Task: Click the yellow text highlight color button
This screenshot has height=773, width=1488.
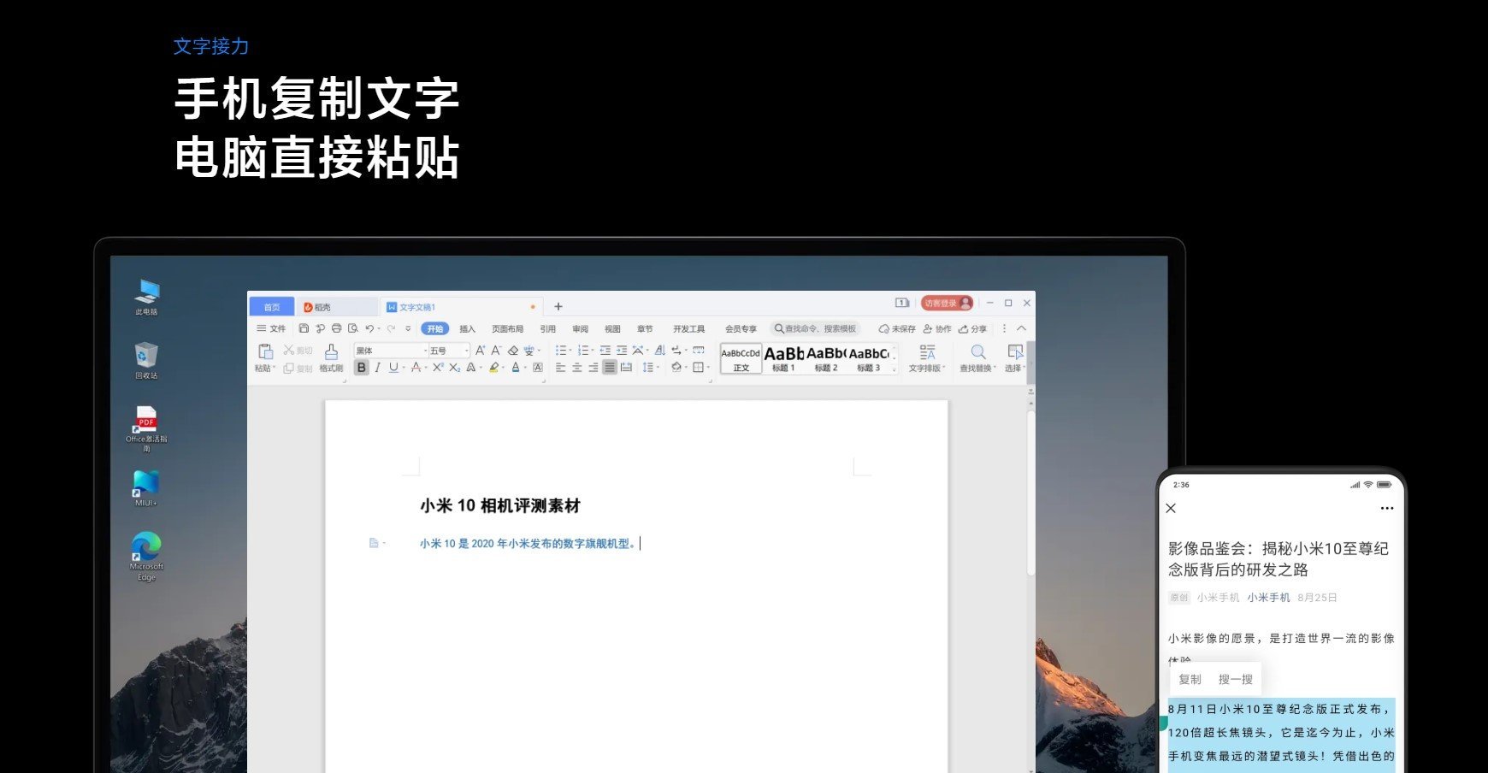Action: point(494,368)
